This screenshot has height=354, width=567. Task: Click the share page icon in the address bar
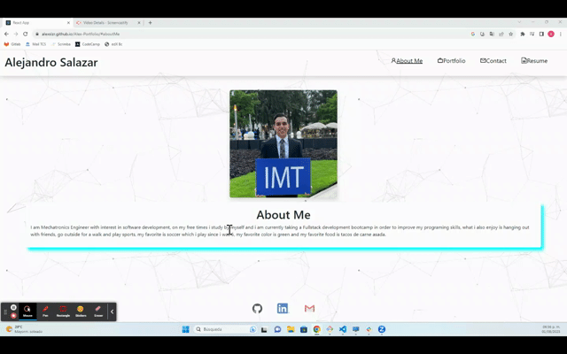(501, 34)
